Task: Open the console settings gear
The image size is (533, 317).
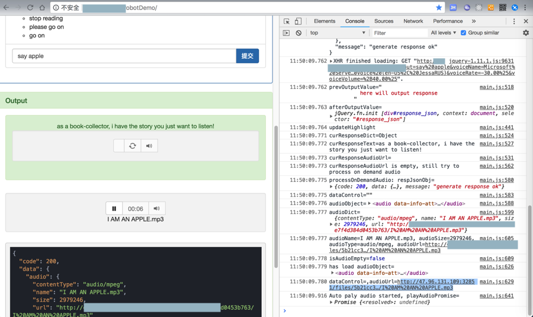Action: tap(525, 33)
